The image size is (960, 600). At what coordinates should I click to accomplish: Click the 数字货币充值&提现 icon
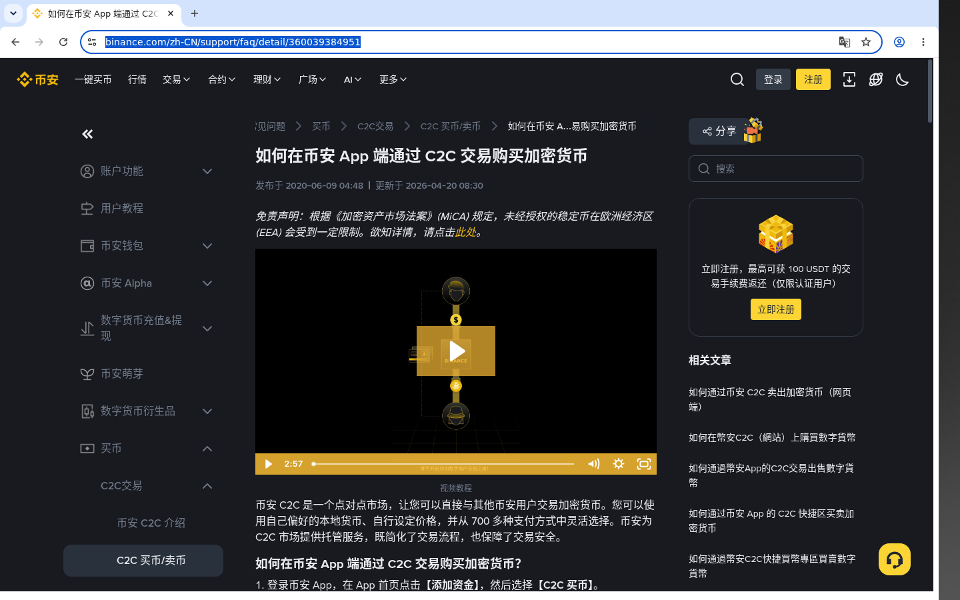[87, 329]
